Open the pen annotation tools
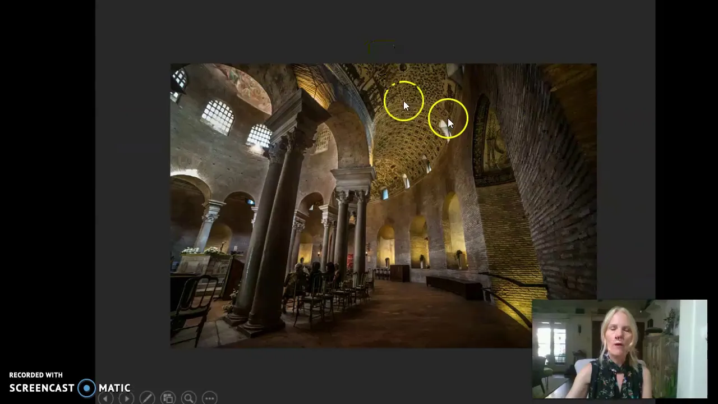This screenshot has width=718, height=404. click(x=147, y=398)
